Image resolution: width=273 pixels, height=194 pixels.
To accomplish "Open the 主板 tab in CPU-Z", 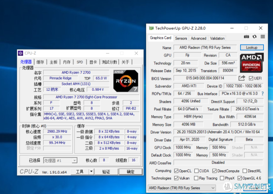I will click(53, 62).
